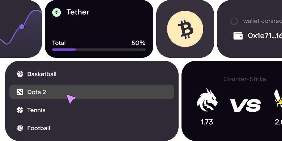Click the basketball icon in sports list

coord(20,74)
